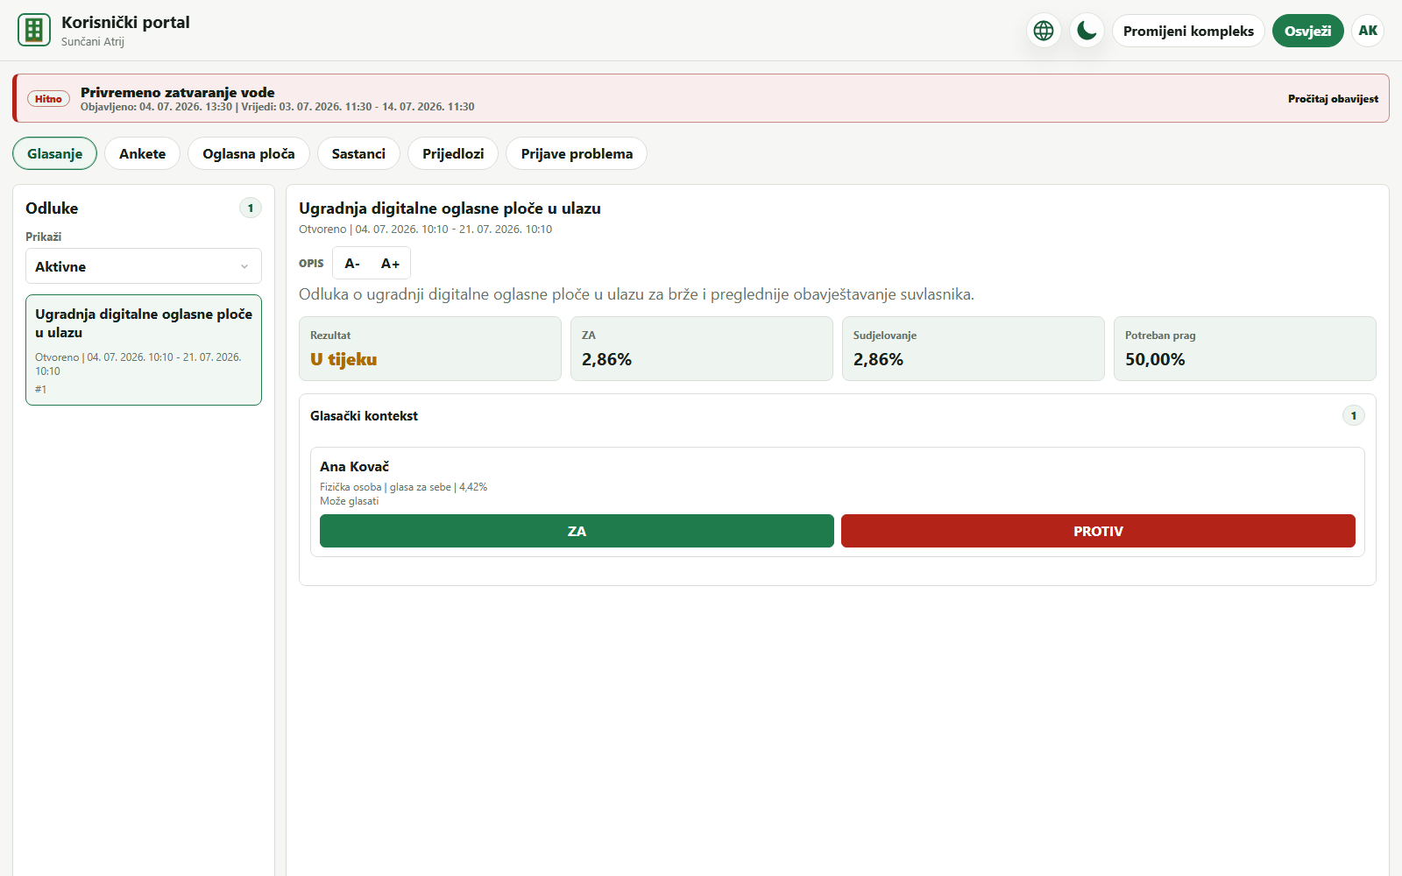Click Privremeno zatvaranje vode notice title
Screen dimensions: 1402x876
pos(178,92)
